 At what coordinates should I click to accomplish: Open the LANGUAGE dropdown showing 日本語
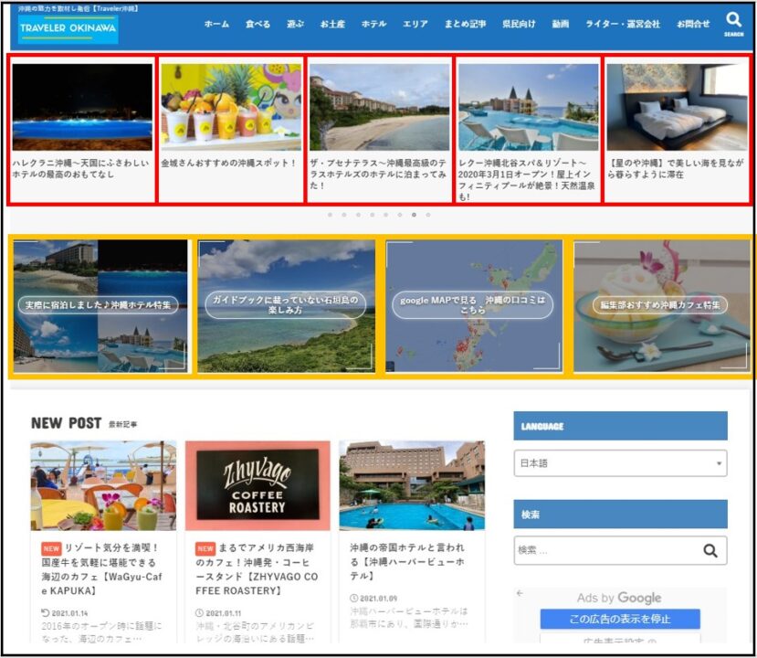620,463
